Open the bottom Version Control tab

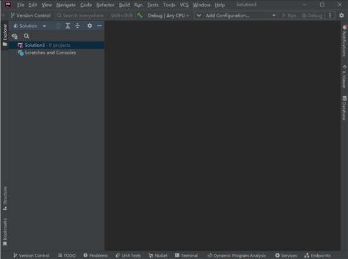tap(31, 256)
